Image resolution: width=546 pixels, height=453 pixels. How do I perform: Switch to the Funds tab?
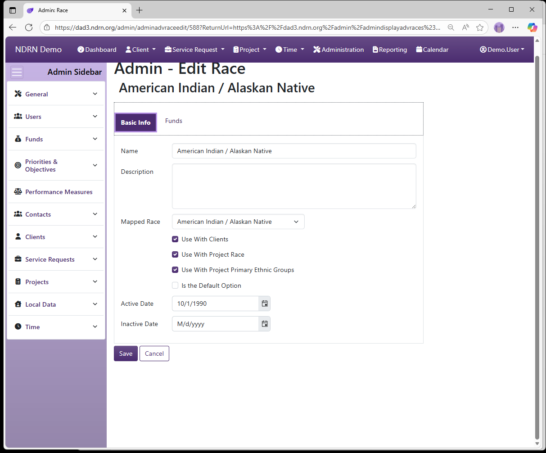pyautogui.click(x=174, y=121)
